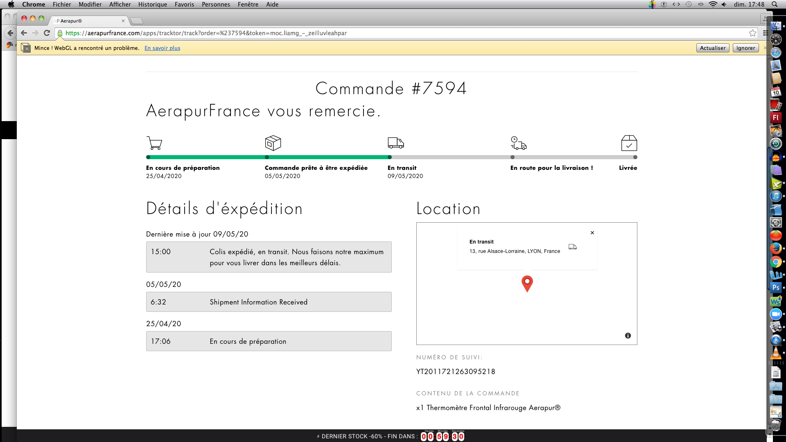Click the Commande prête à être expédiée label
The image size is (786, 442).
pyautogui.click(x=316, y=168)
